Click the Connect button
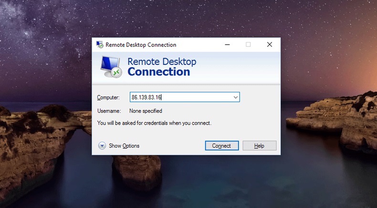Viewport: 377px width, 208px height. (x=222, y=145)
